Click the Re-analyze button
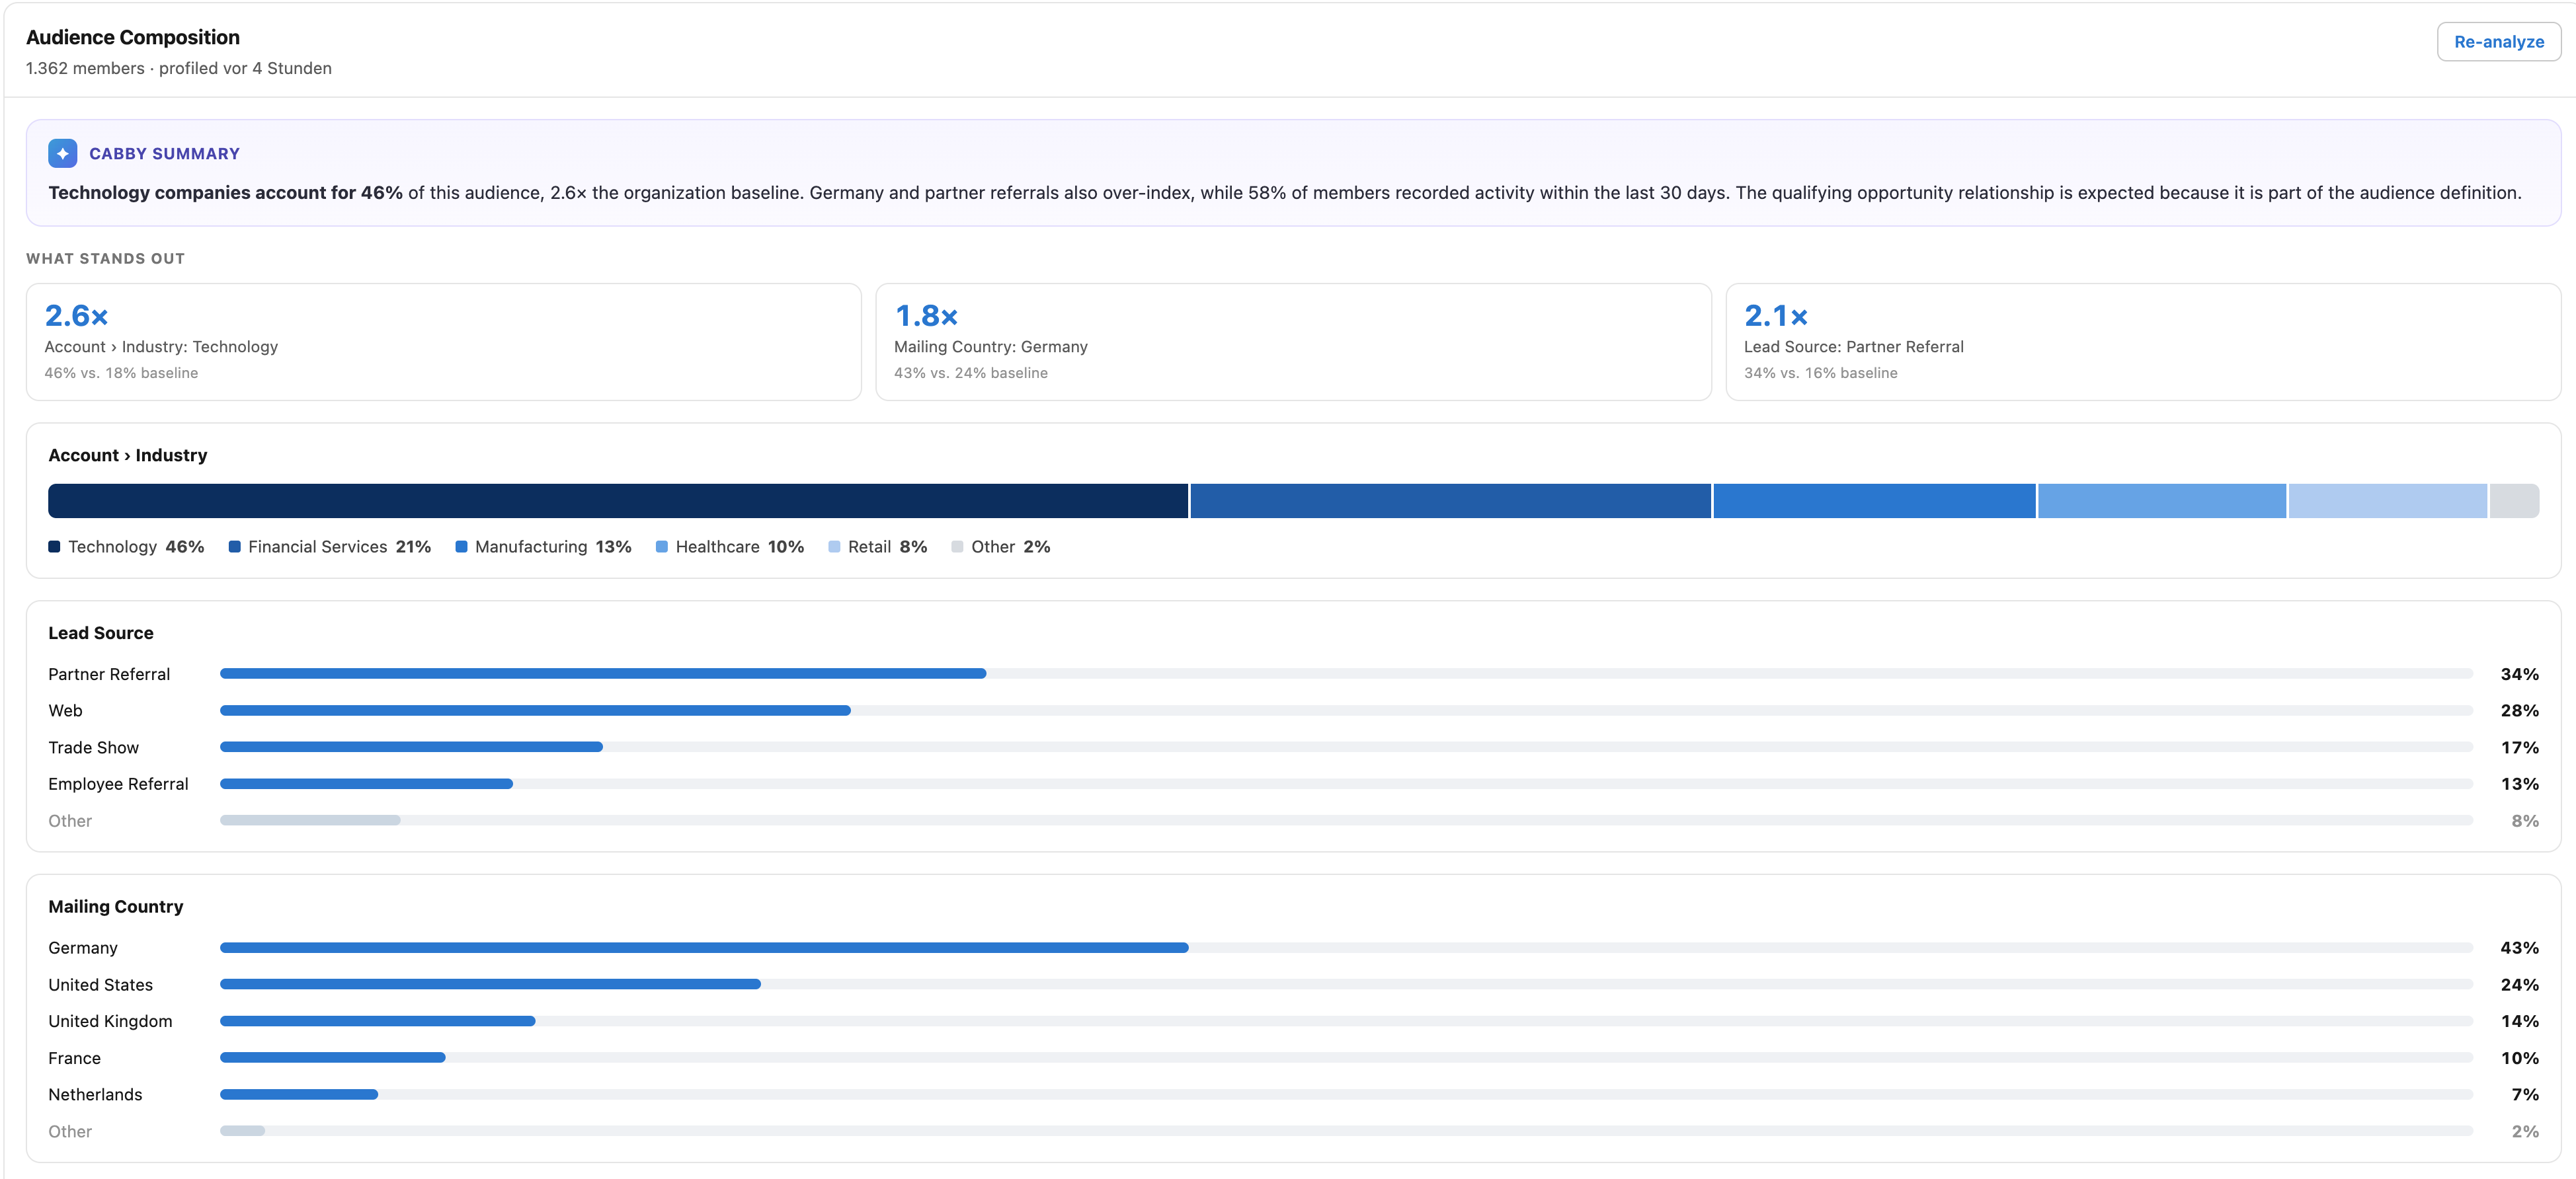The width and height of the screenshot is (2576, 1179). point(2498,42)
